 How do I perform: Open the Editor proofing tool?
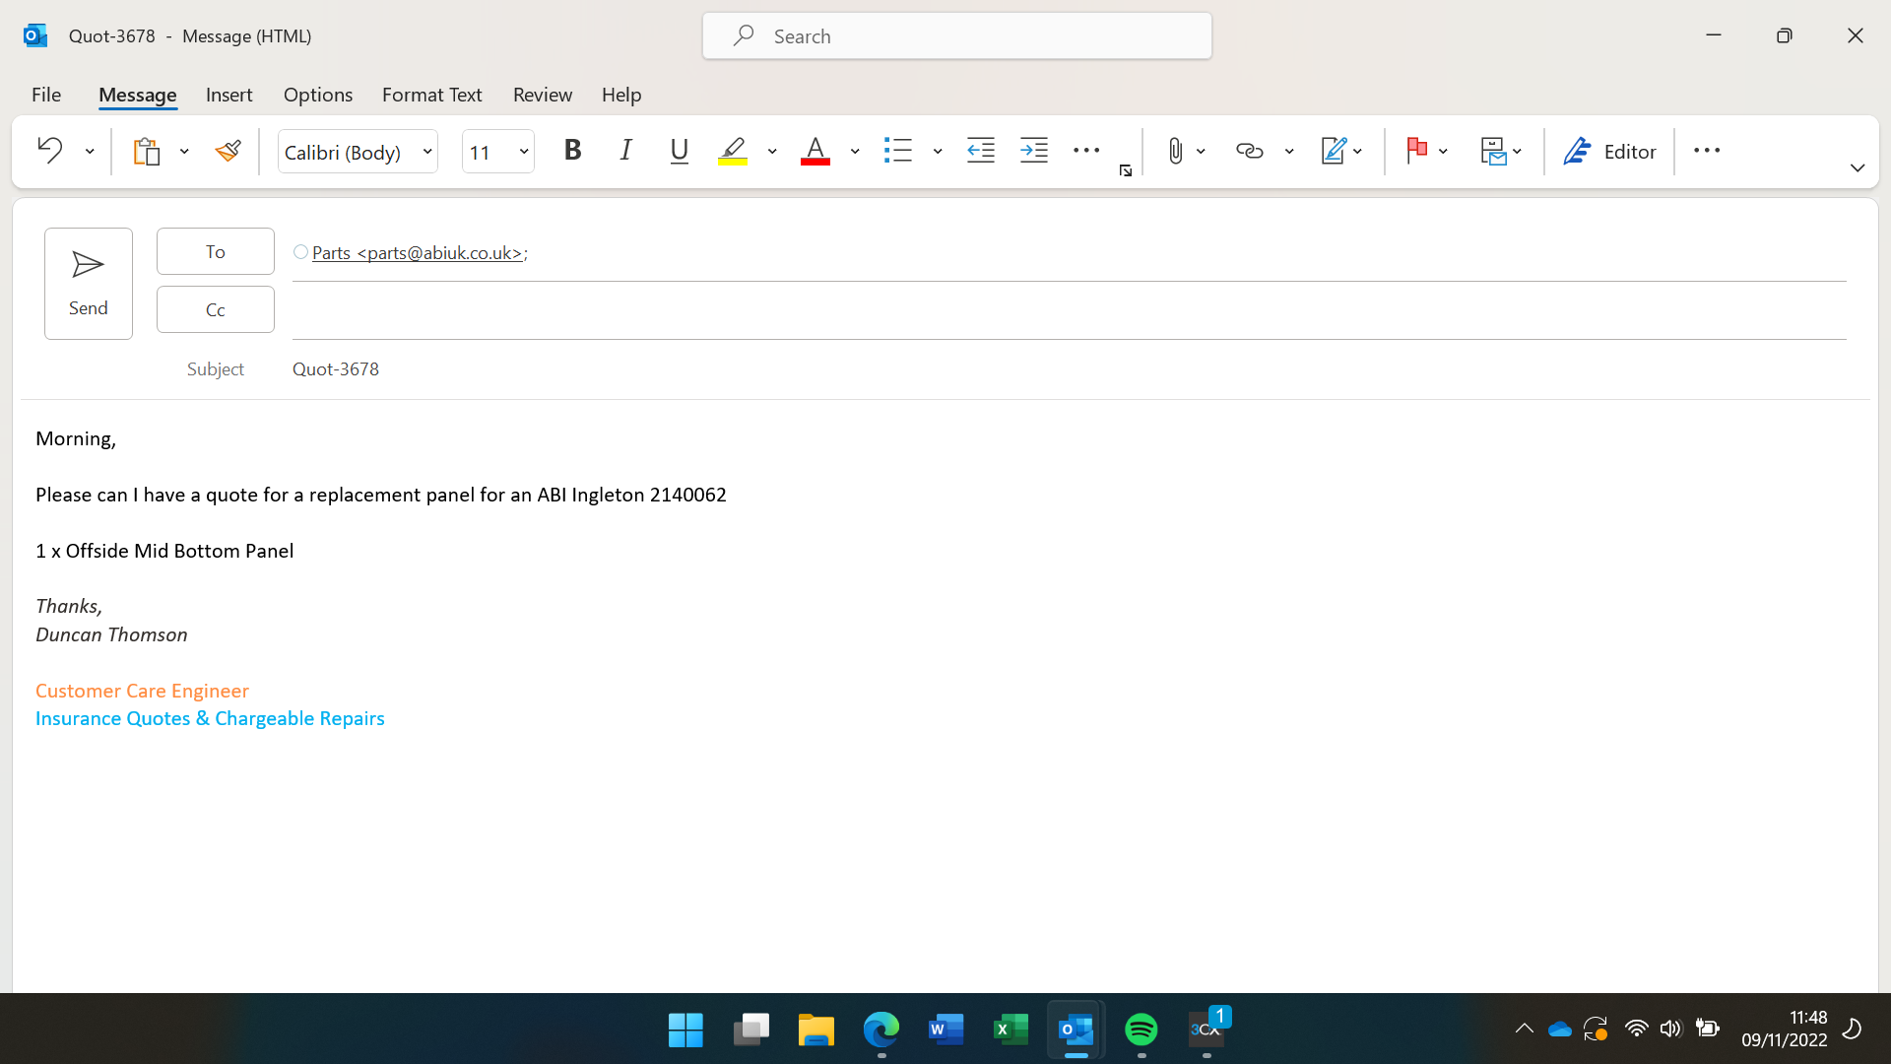click(1610, 151)
